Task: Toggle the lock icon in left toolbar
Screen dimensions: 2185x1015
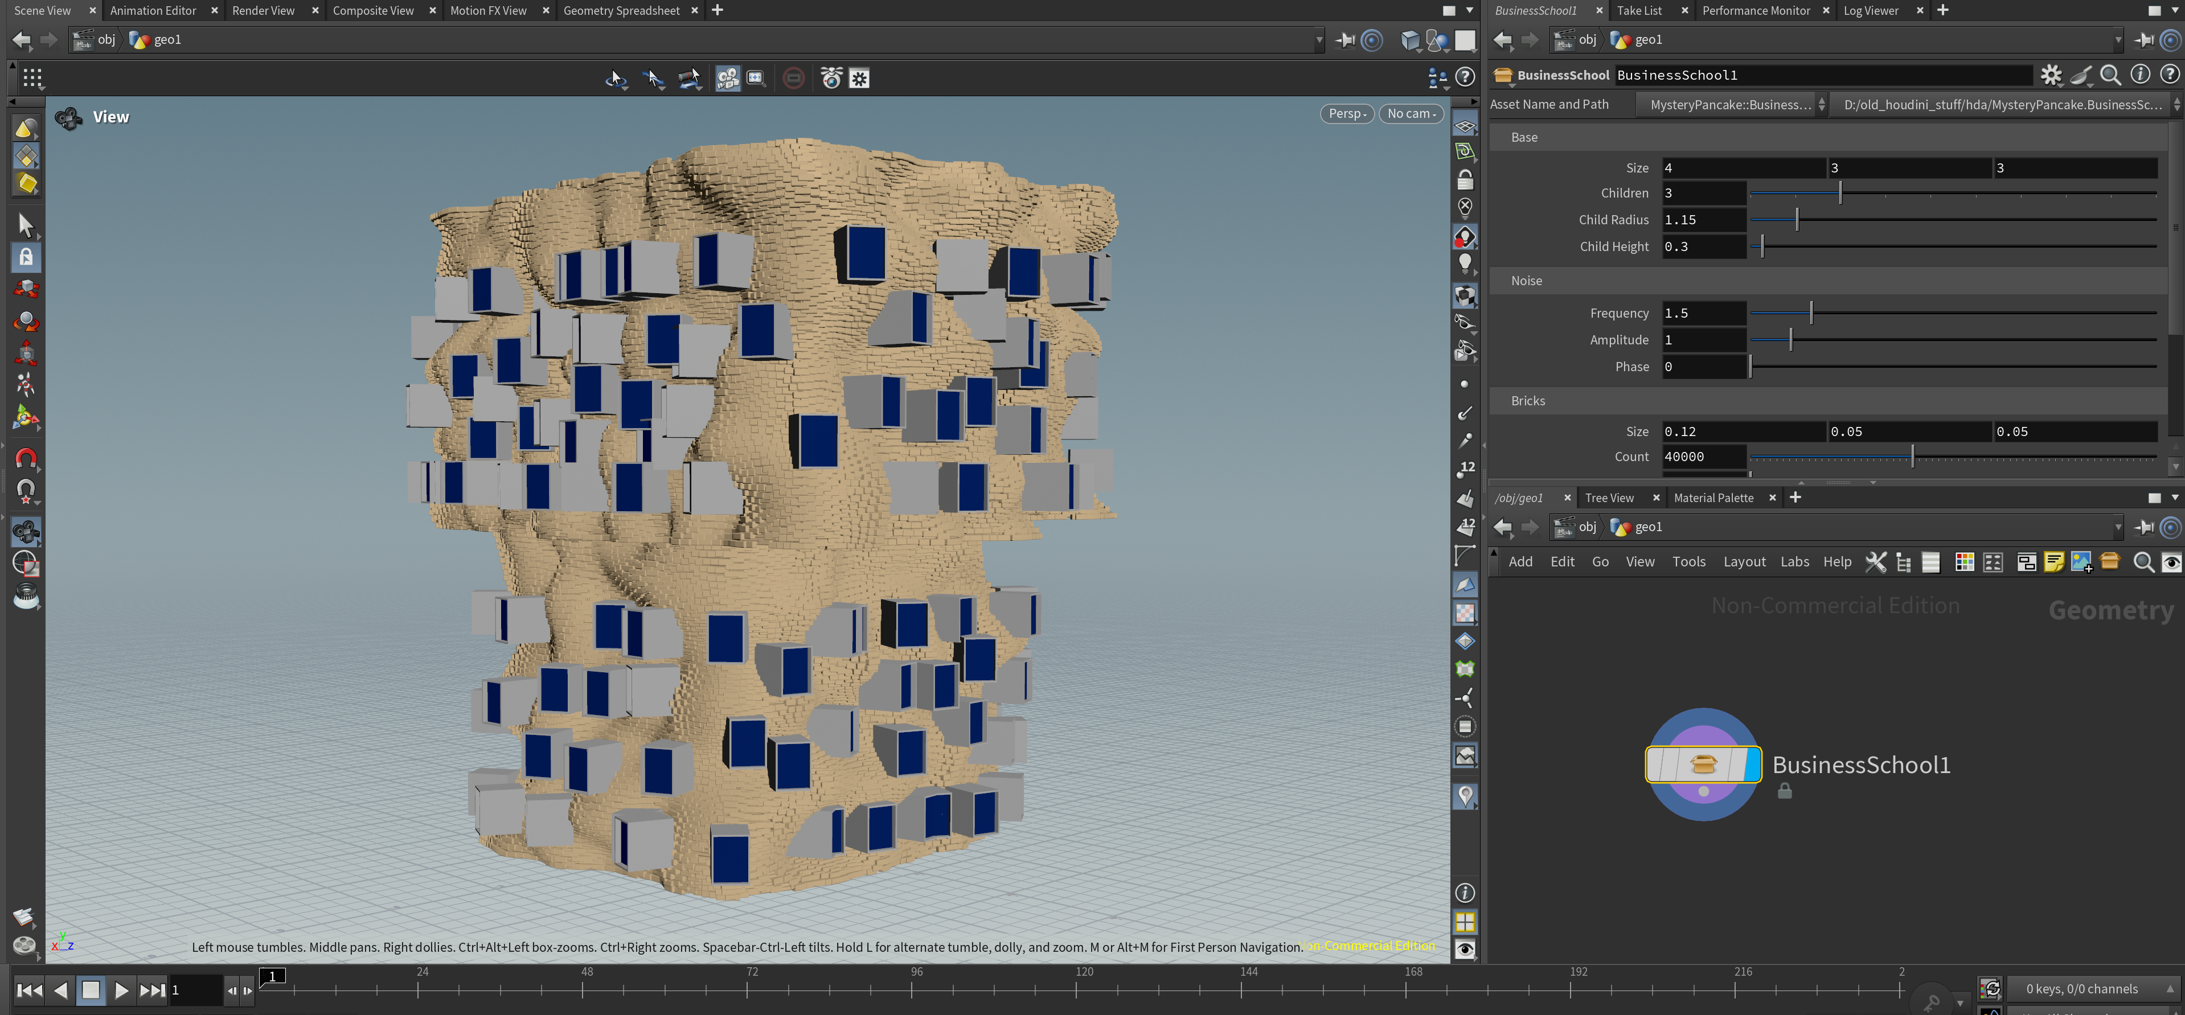Action: point(26,257)
